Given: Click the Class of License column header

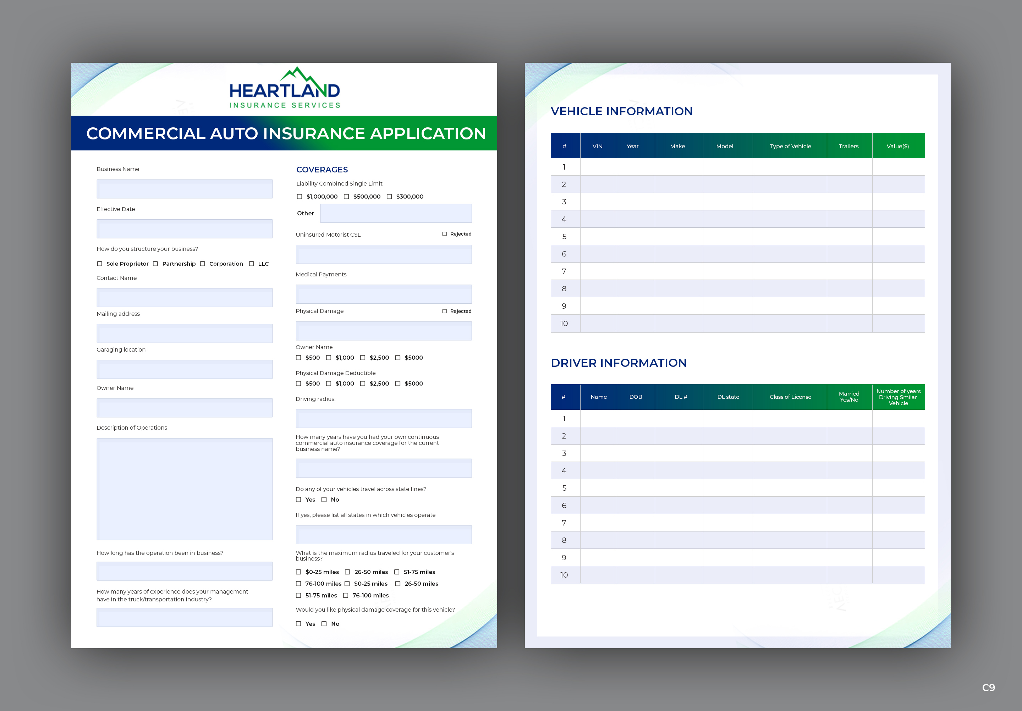Looking at the screenshot, I should click(790, 397).
